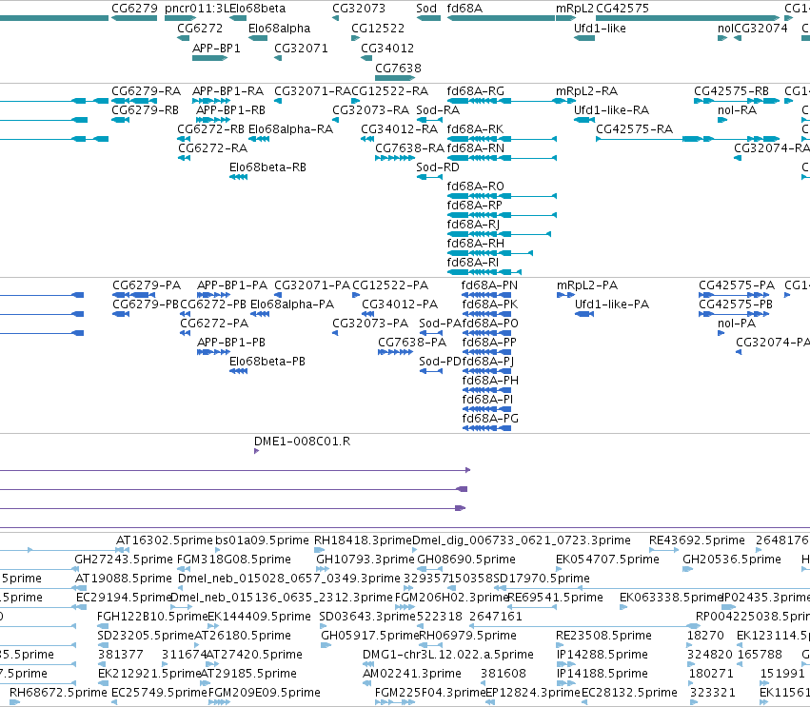Select the Sod gene label
The height and width of the screenshot is (707, 810).
[426, 9]
